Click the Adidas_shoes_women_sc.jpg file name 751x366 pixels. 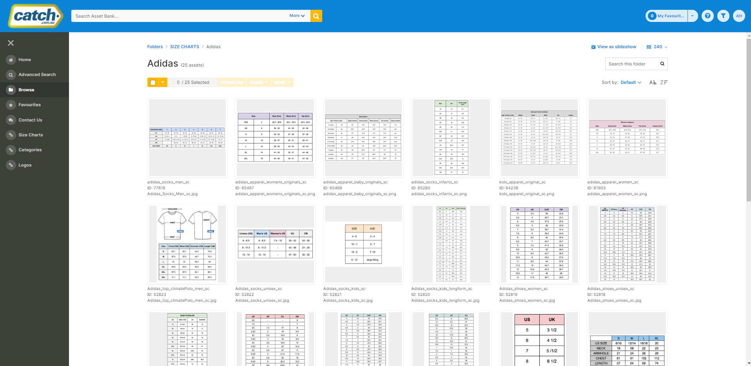click(x=527, y=301)
